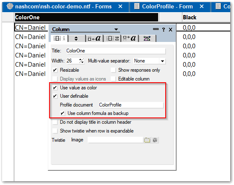Open the twistie image formula icon
This screenshot has width=234, height=185.
[x=155, y=140]
